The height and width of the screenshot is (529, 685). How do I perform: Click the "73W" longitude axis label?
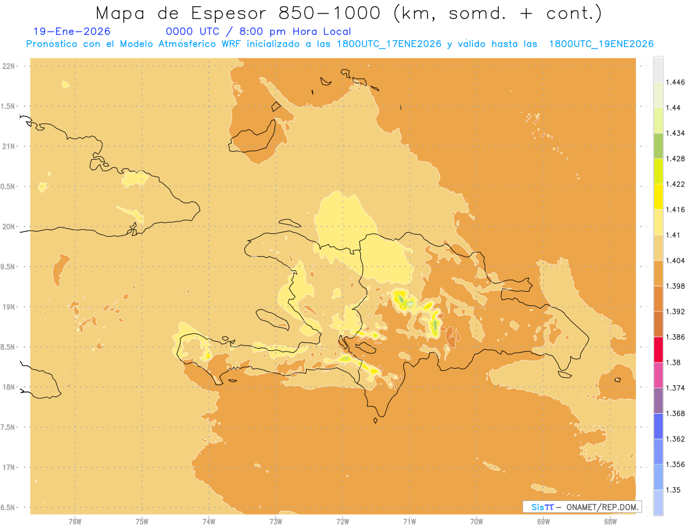tap(276, 521)
